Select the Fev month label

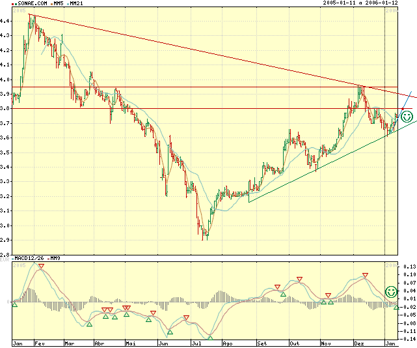(x=40, y=343)
